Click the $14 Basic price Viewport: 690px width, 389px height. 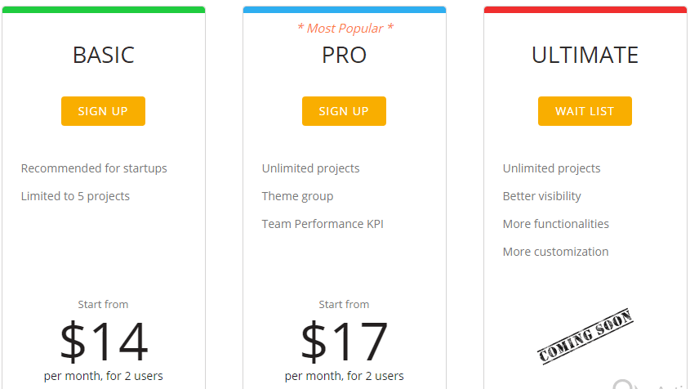pyautogui.click(x=103, y=342)
